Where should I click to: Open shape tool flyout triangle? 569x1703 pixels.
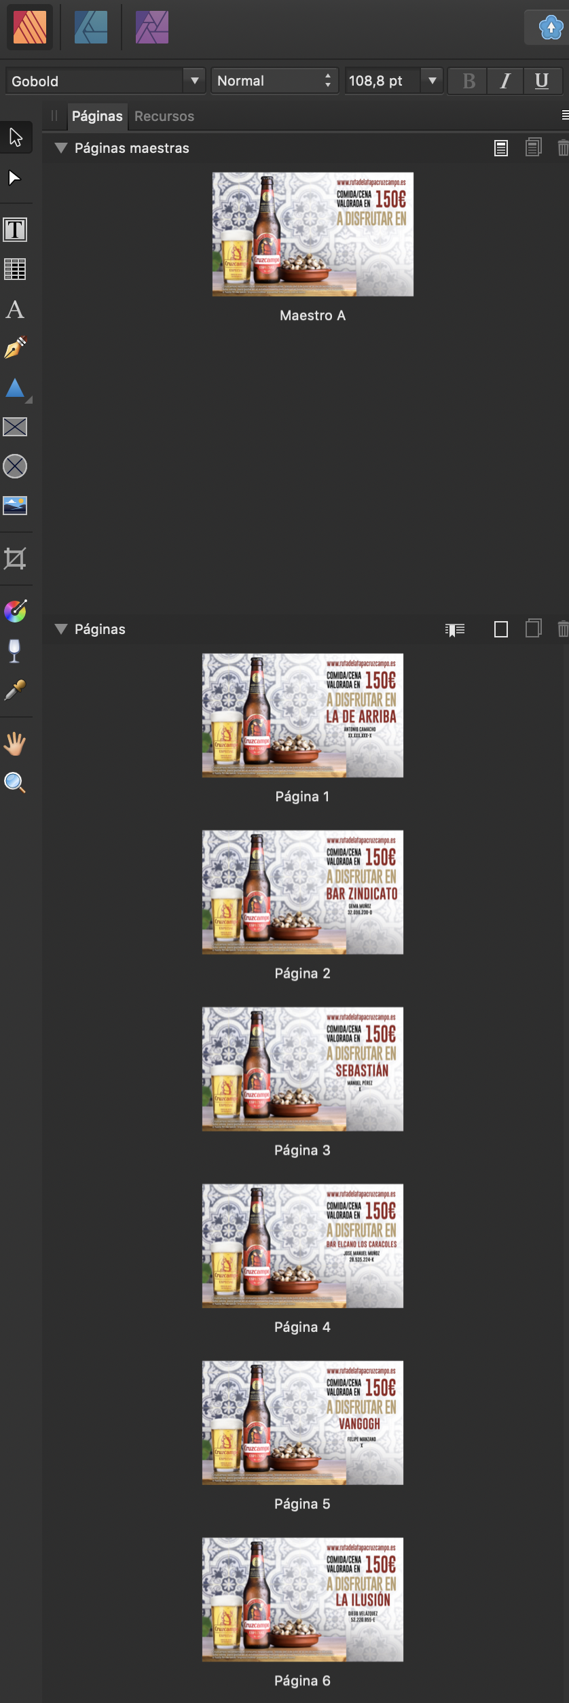pos(29,400)
